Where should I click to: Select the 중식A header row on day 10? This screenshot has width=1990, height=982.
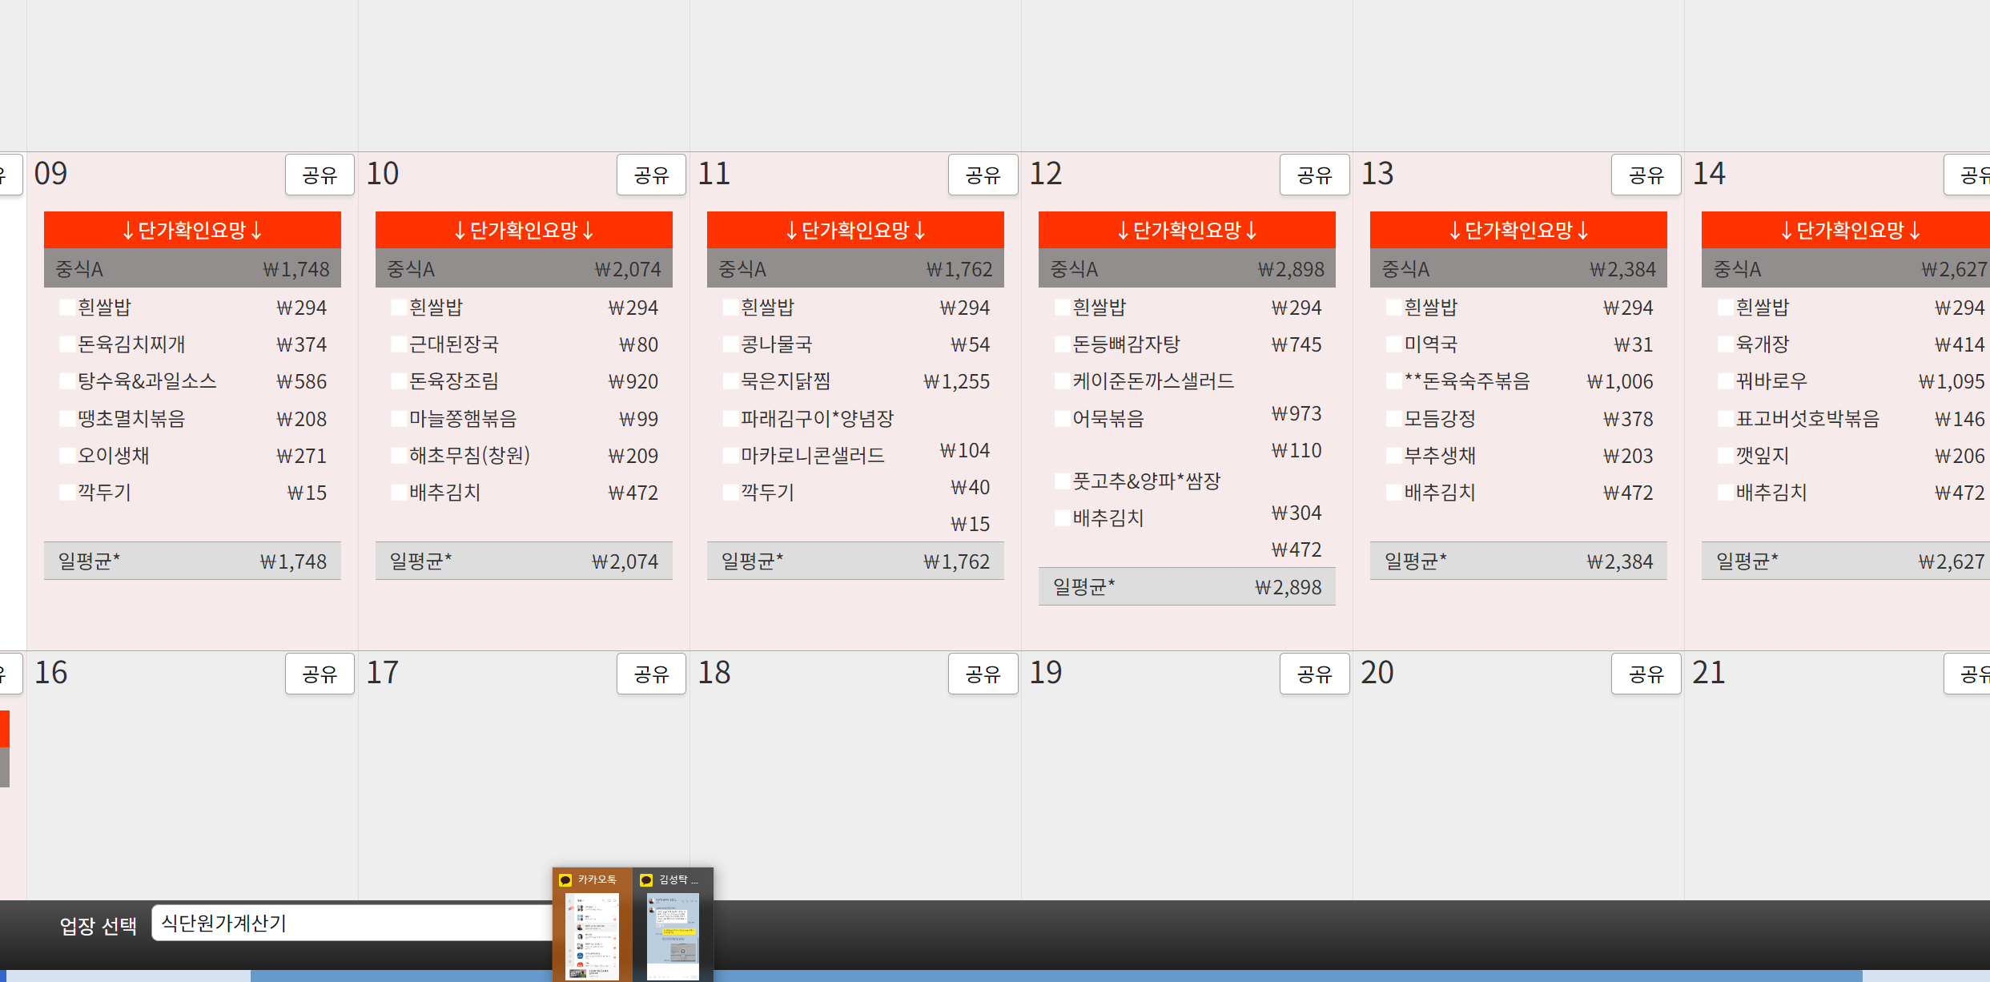524,269
